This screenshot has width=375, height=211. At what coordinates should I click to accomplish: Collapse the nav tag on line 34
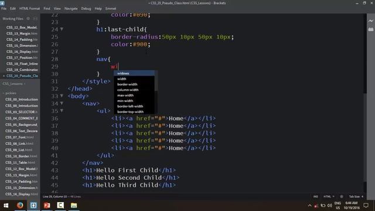62,103
